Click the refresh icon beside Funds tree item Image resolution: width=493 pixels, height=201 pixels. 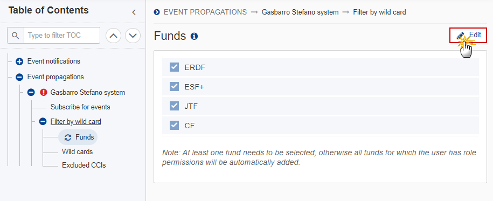click(x=67, y=137)
